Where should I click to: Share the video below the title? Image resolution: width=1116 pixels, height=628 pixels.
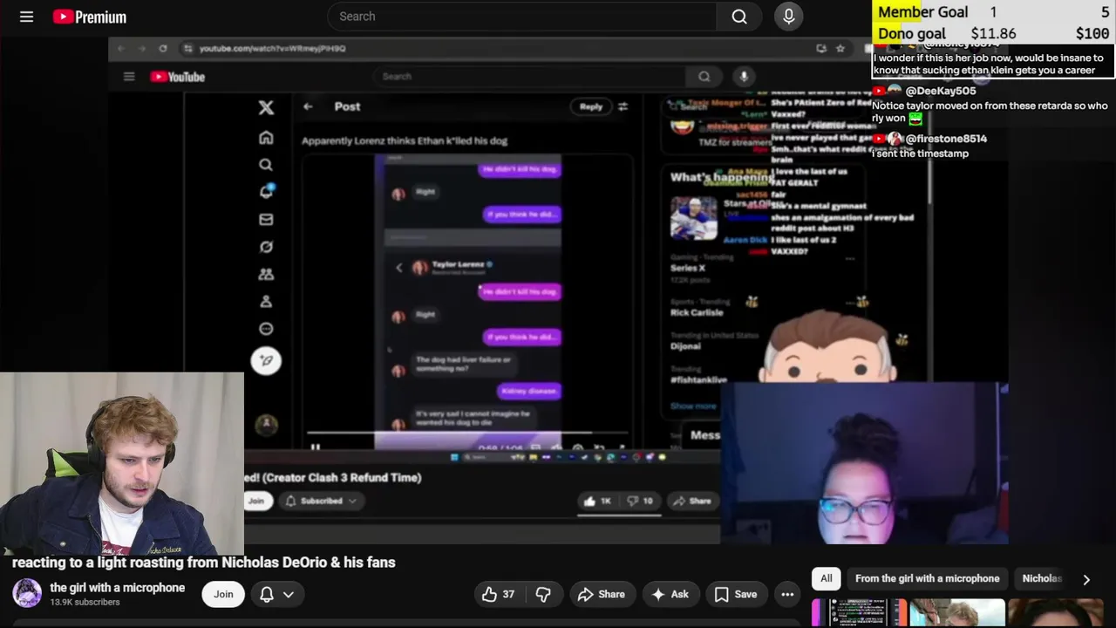(600, 594)
